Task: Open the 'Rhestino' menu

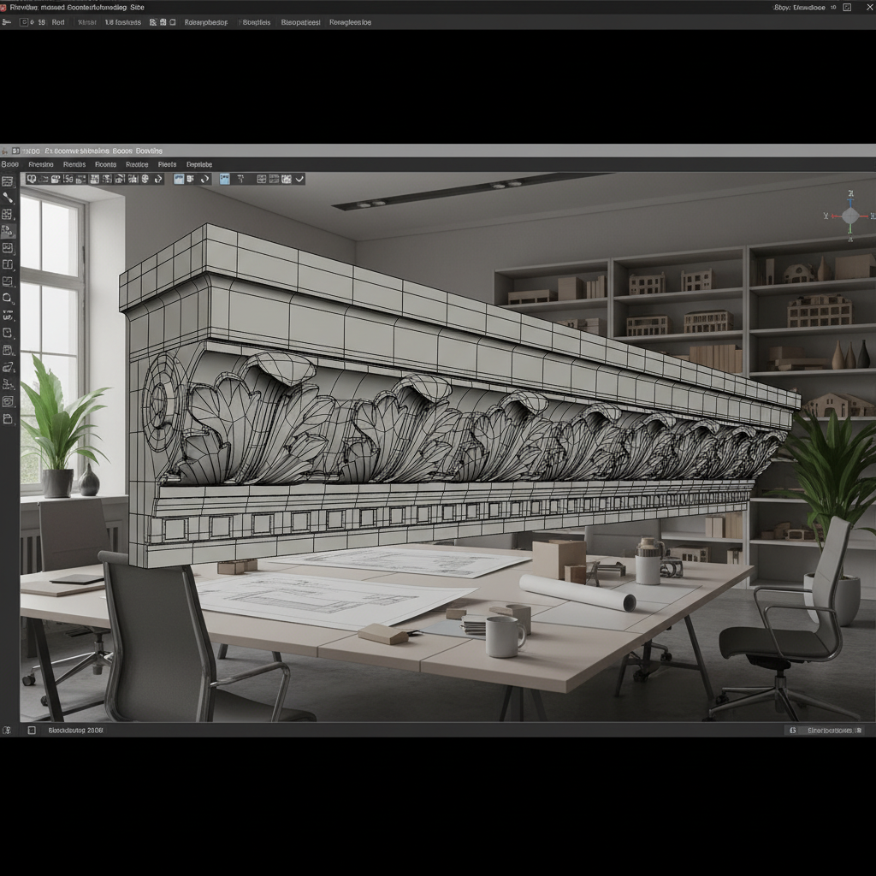Action: (x=41, y=164)
